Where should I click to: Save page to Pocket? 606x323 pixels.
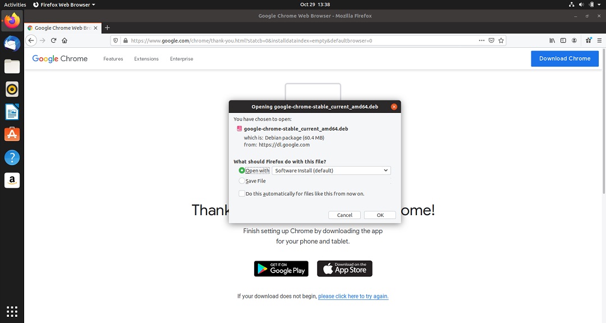(491, 40)
